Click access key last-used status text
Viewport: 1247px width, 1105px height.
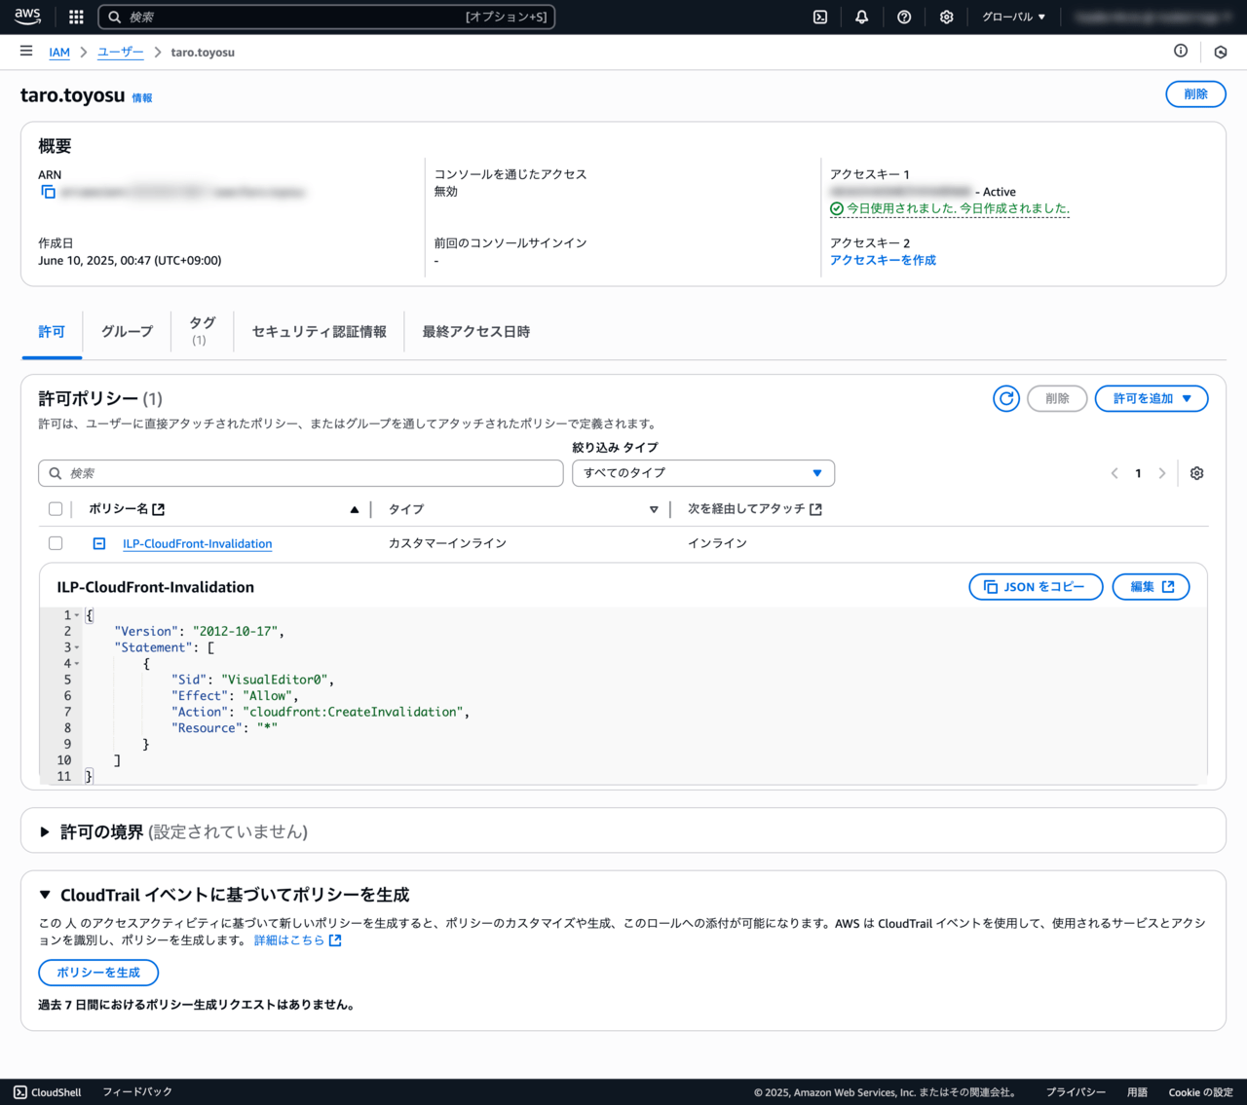coord(958,208)
